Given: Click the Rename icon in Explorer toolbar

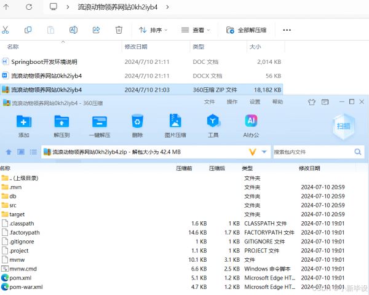Looking at the screenshot, I should (73, 30).
